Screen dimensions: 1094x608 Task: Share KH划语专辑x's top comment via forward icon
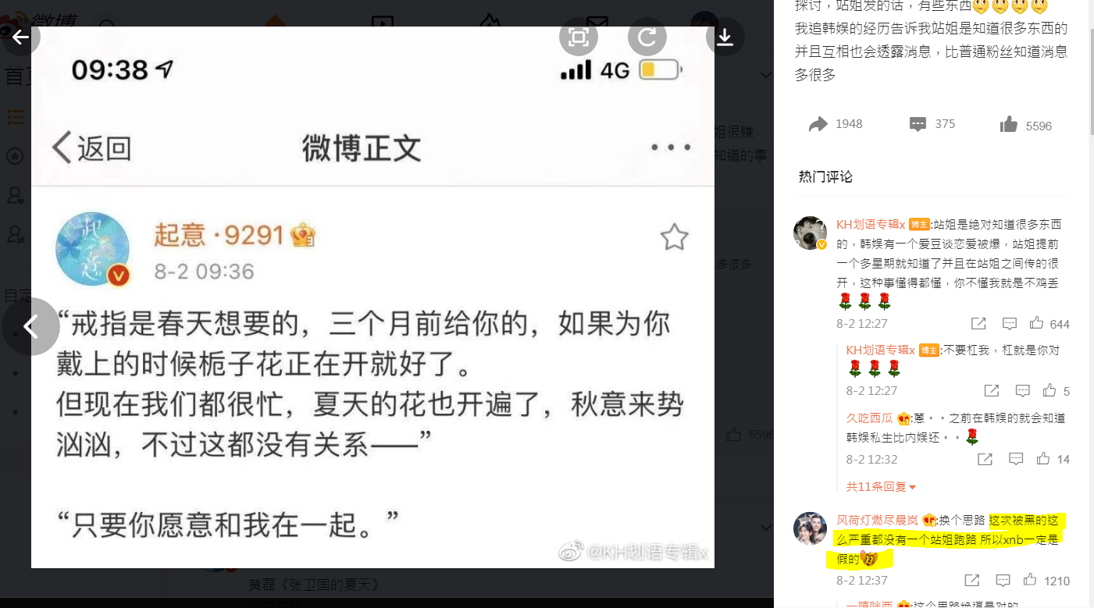coord(978,323)
